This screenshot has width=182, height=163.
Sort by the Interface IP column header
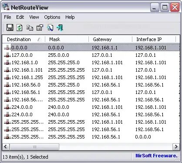pos(154,39)
